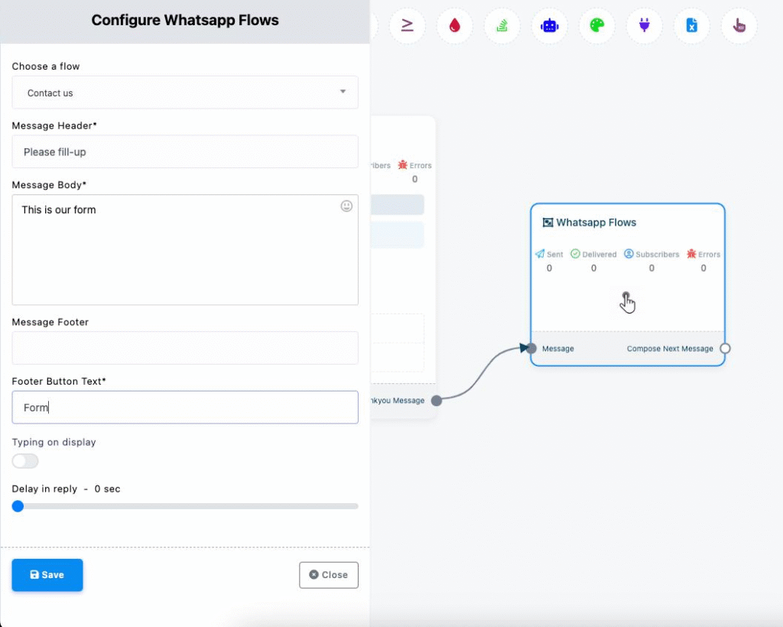Open emoji picker in Message Body
The image size is (783, 627).
(x=346, y=206)
